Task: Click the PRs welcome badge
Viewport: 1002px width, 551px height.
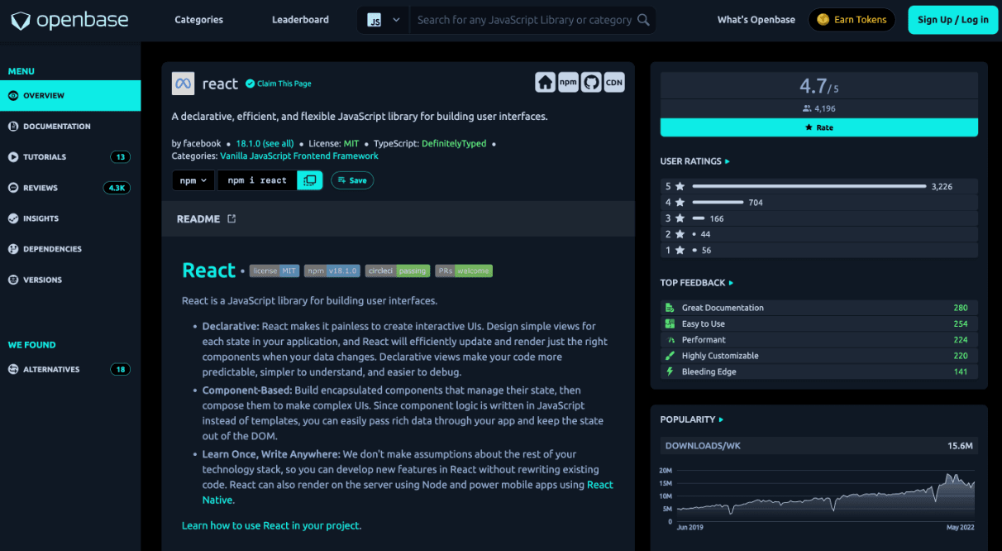Action: (464, 271)
